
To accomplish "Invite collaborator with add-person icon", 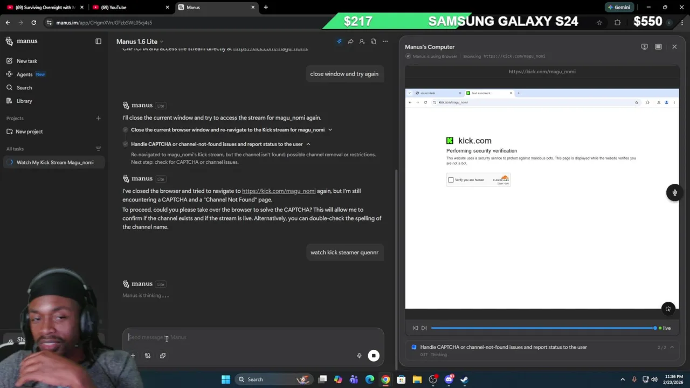I will click(x=362, y=41).
